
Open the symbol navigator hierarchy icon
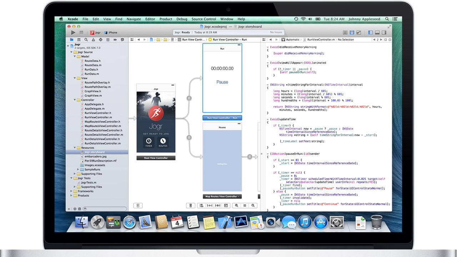pyautogui.click(x=79, y=40)
